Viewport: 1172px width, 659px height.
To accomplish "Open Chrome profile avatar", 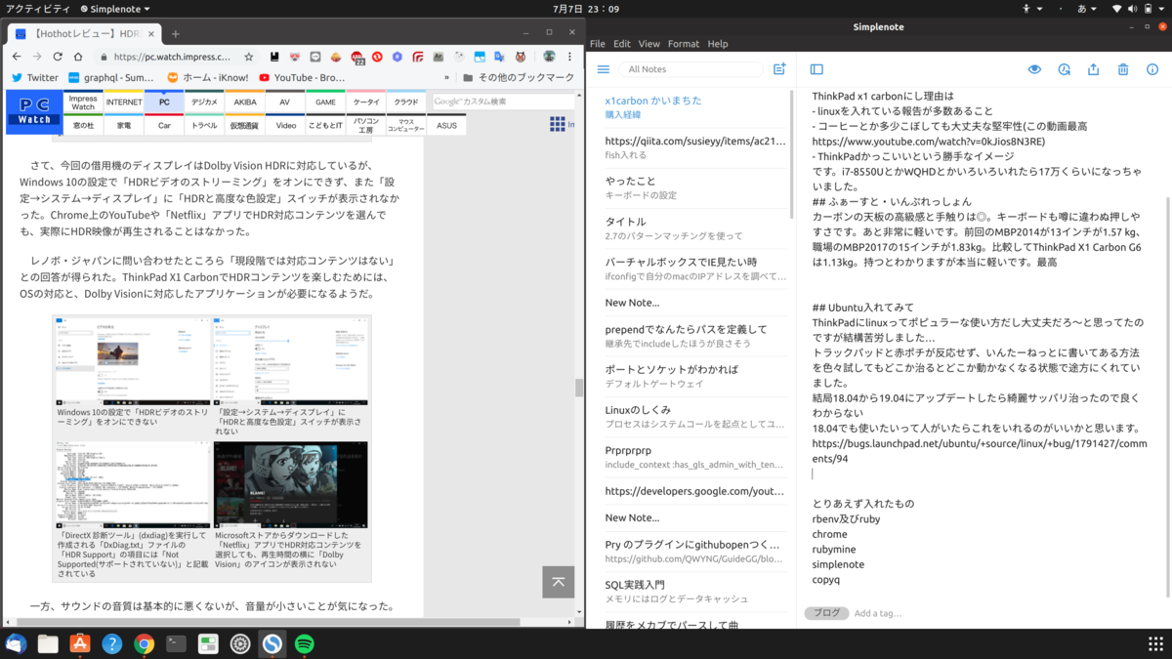I will coord(549,57).
